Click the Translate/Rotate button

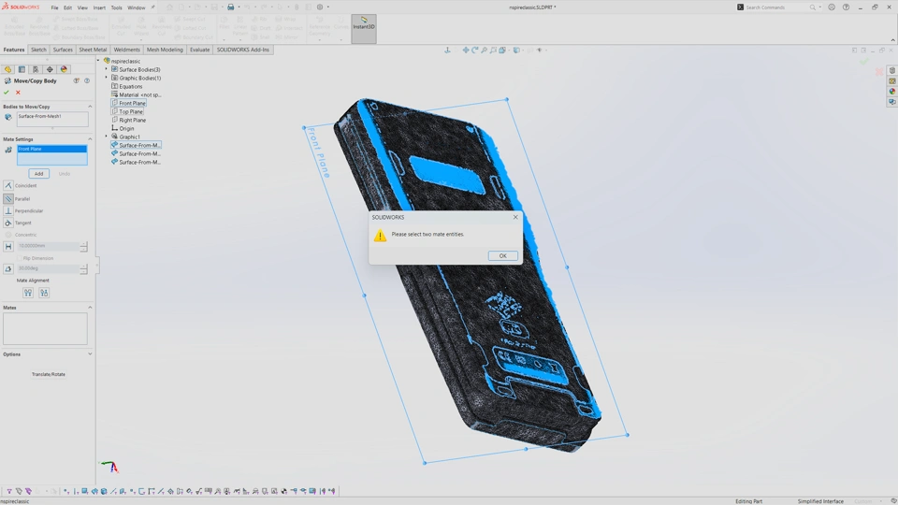[x=48, y=374]
